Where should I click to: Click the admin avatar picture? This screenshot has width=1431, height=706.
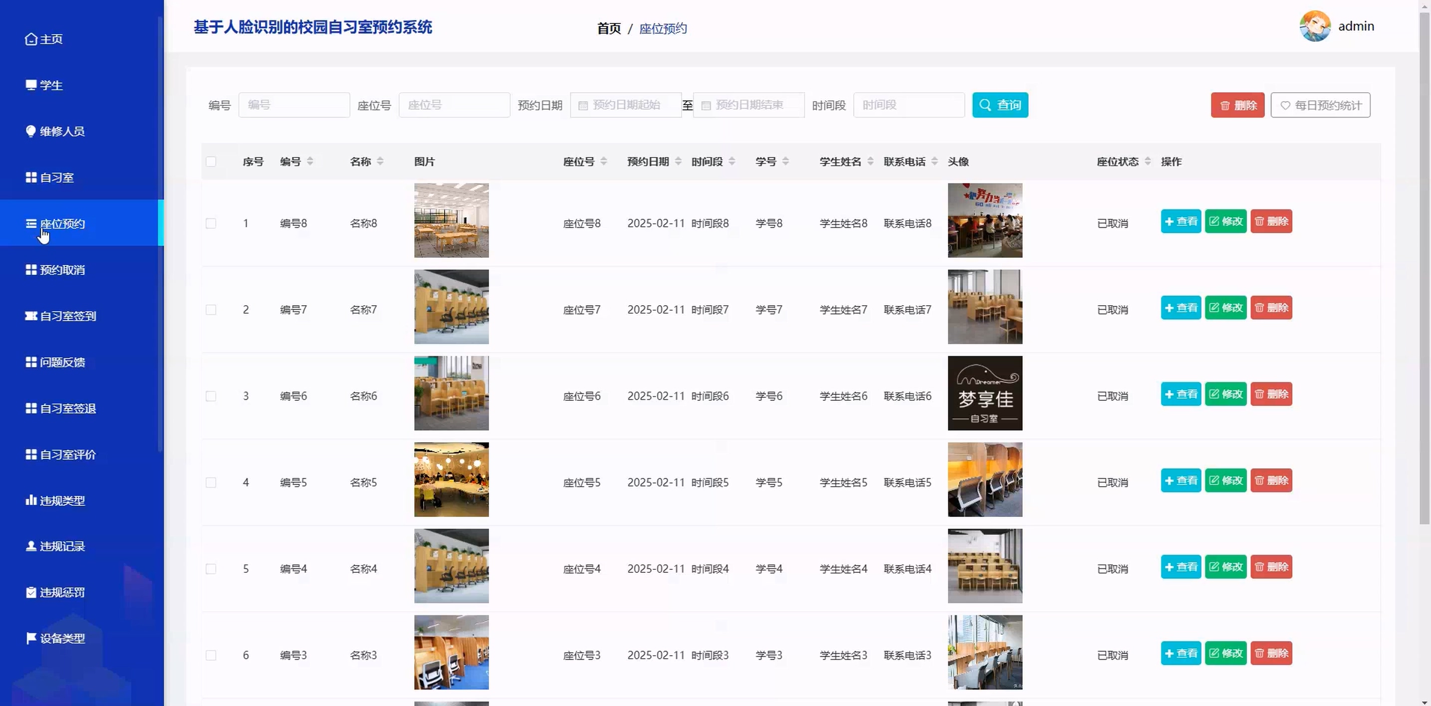(1314, 26)
